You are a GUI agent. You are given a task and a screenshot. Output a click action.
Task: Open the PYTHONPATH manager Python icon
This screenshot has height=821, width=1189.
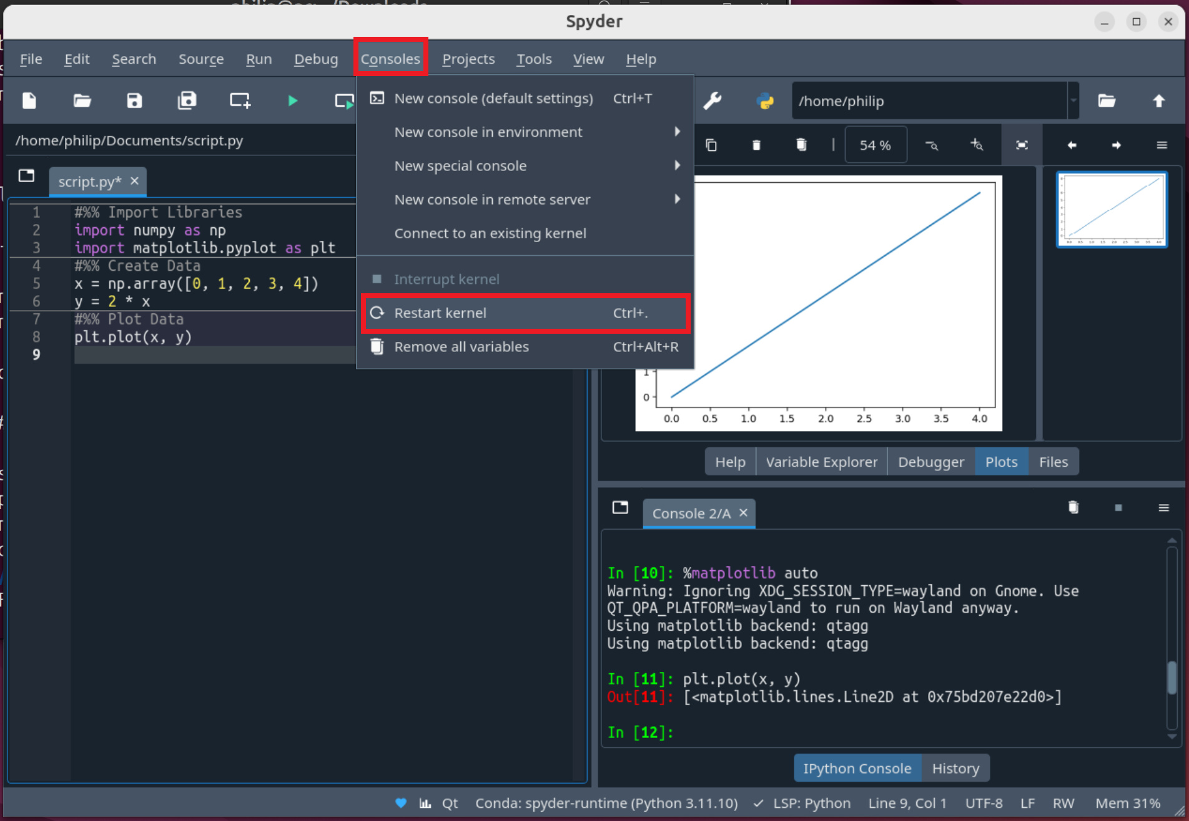[765, 100]
